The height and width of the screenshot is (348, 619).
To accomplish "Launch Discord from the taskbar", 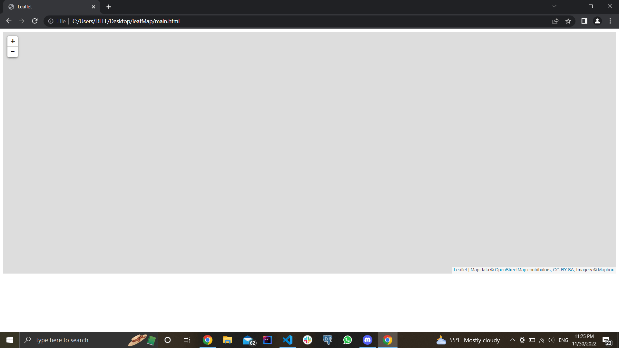I will click(x=368, y=340).
